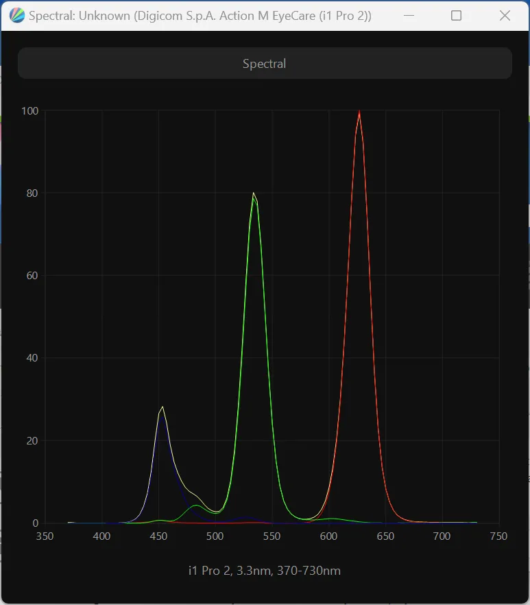The height and width of the screenshot is (605, 530).
Task: Click the '350' wavelength axis label
Action: [45, 536]
